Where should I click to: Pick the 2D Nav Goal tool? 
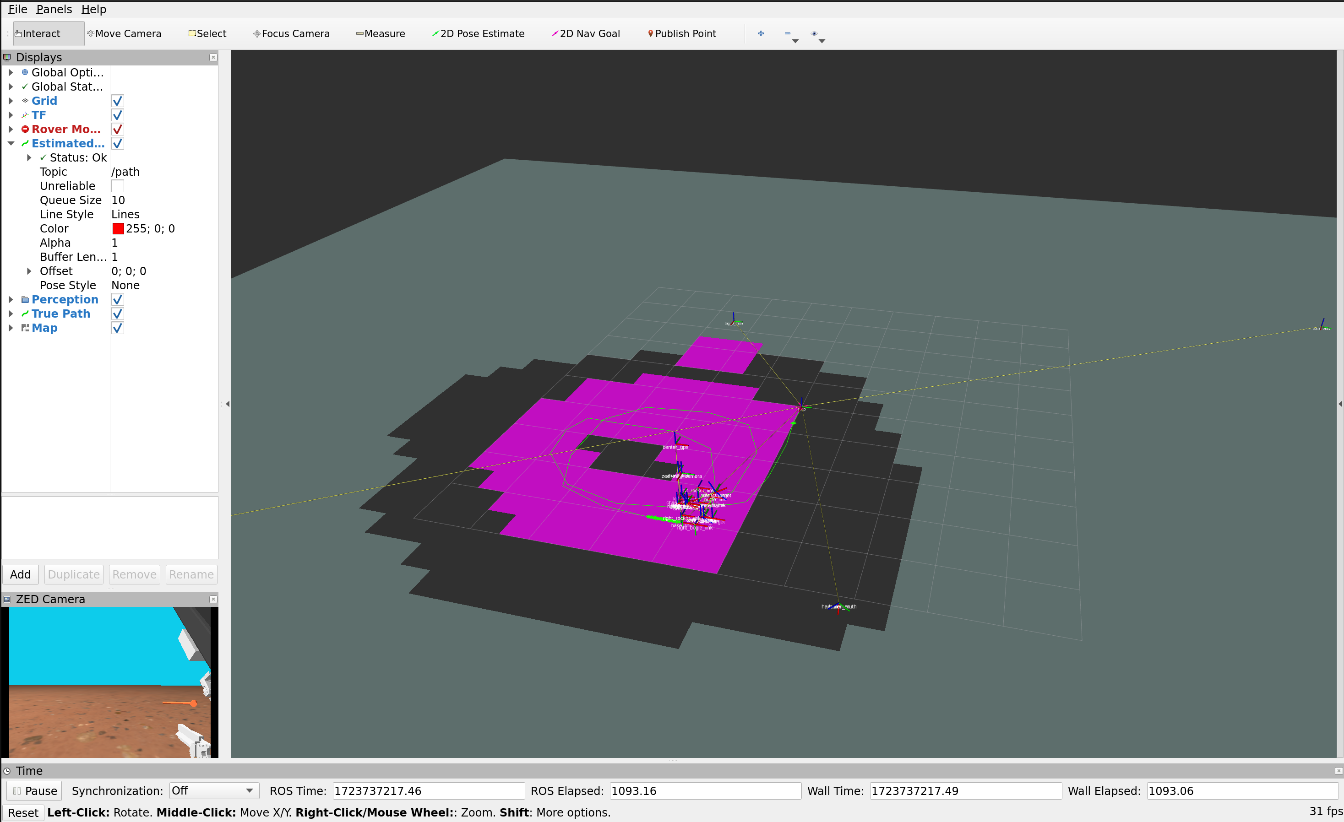coord(585,34)
